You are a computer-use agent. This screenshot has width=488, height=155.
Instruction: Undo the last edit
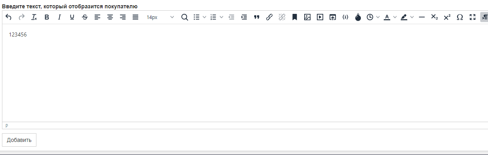(x=9, y=17)
